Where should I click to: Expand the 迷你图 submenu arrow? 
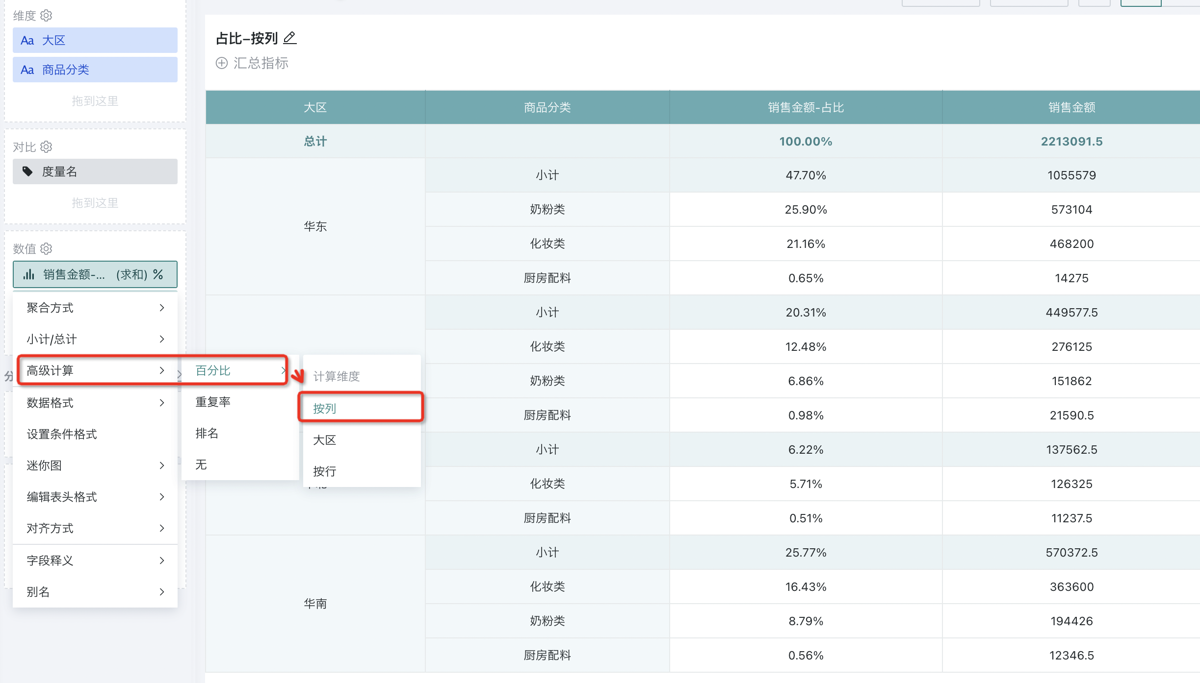pos(162,465)
